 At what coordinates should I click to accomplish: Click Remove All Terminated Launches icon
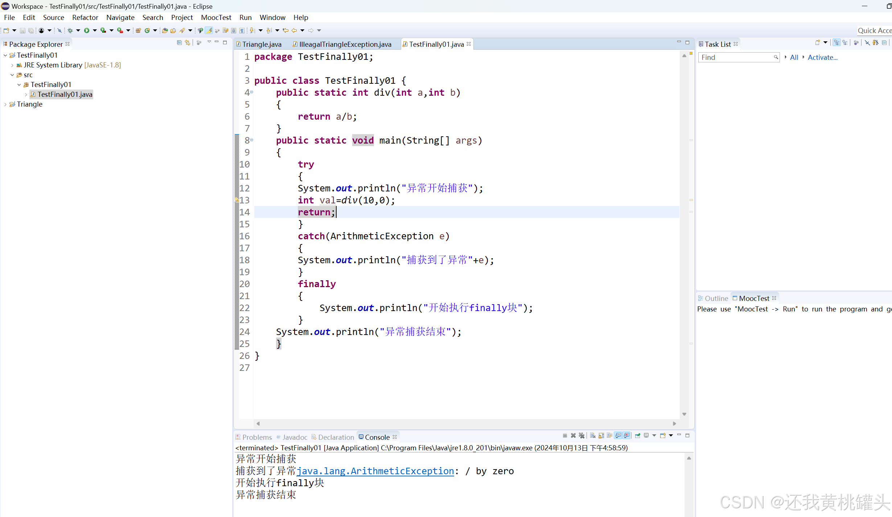[581, 435]
